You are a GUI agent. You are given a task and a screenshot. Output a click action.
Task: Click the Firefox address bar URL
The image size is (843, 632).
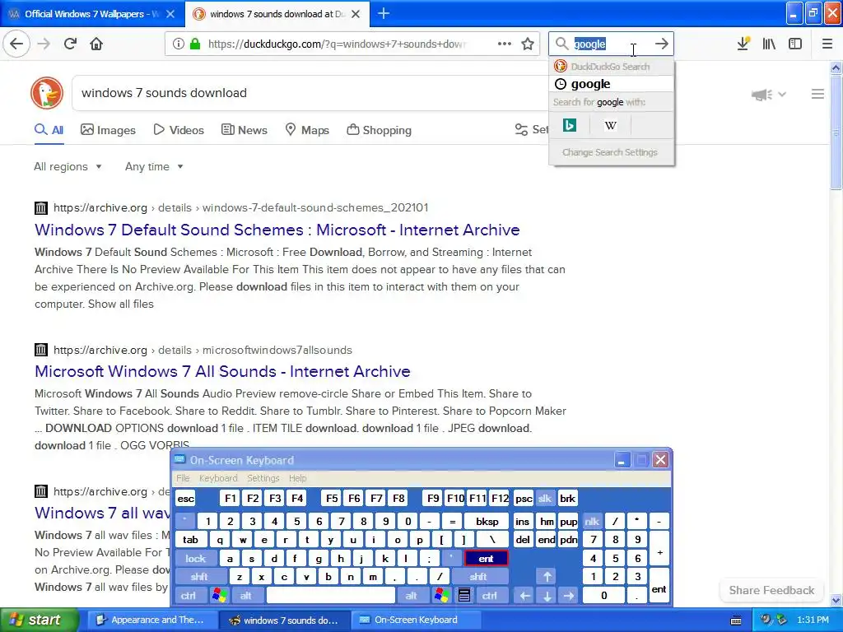[337, 44]
